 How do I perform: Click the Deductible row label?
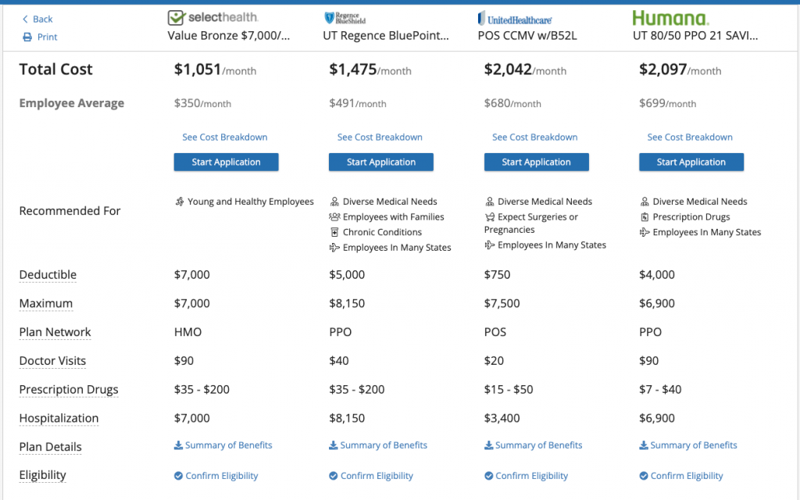click(48, 274)
